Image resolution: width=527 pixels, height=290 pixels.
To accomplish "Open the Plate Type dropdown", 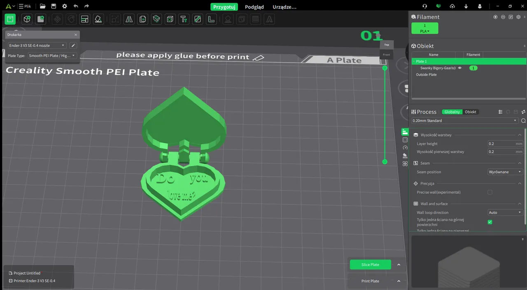I will tap(52, 56).
